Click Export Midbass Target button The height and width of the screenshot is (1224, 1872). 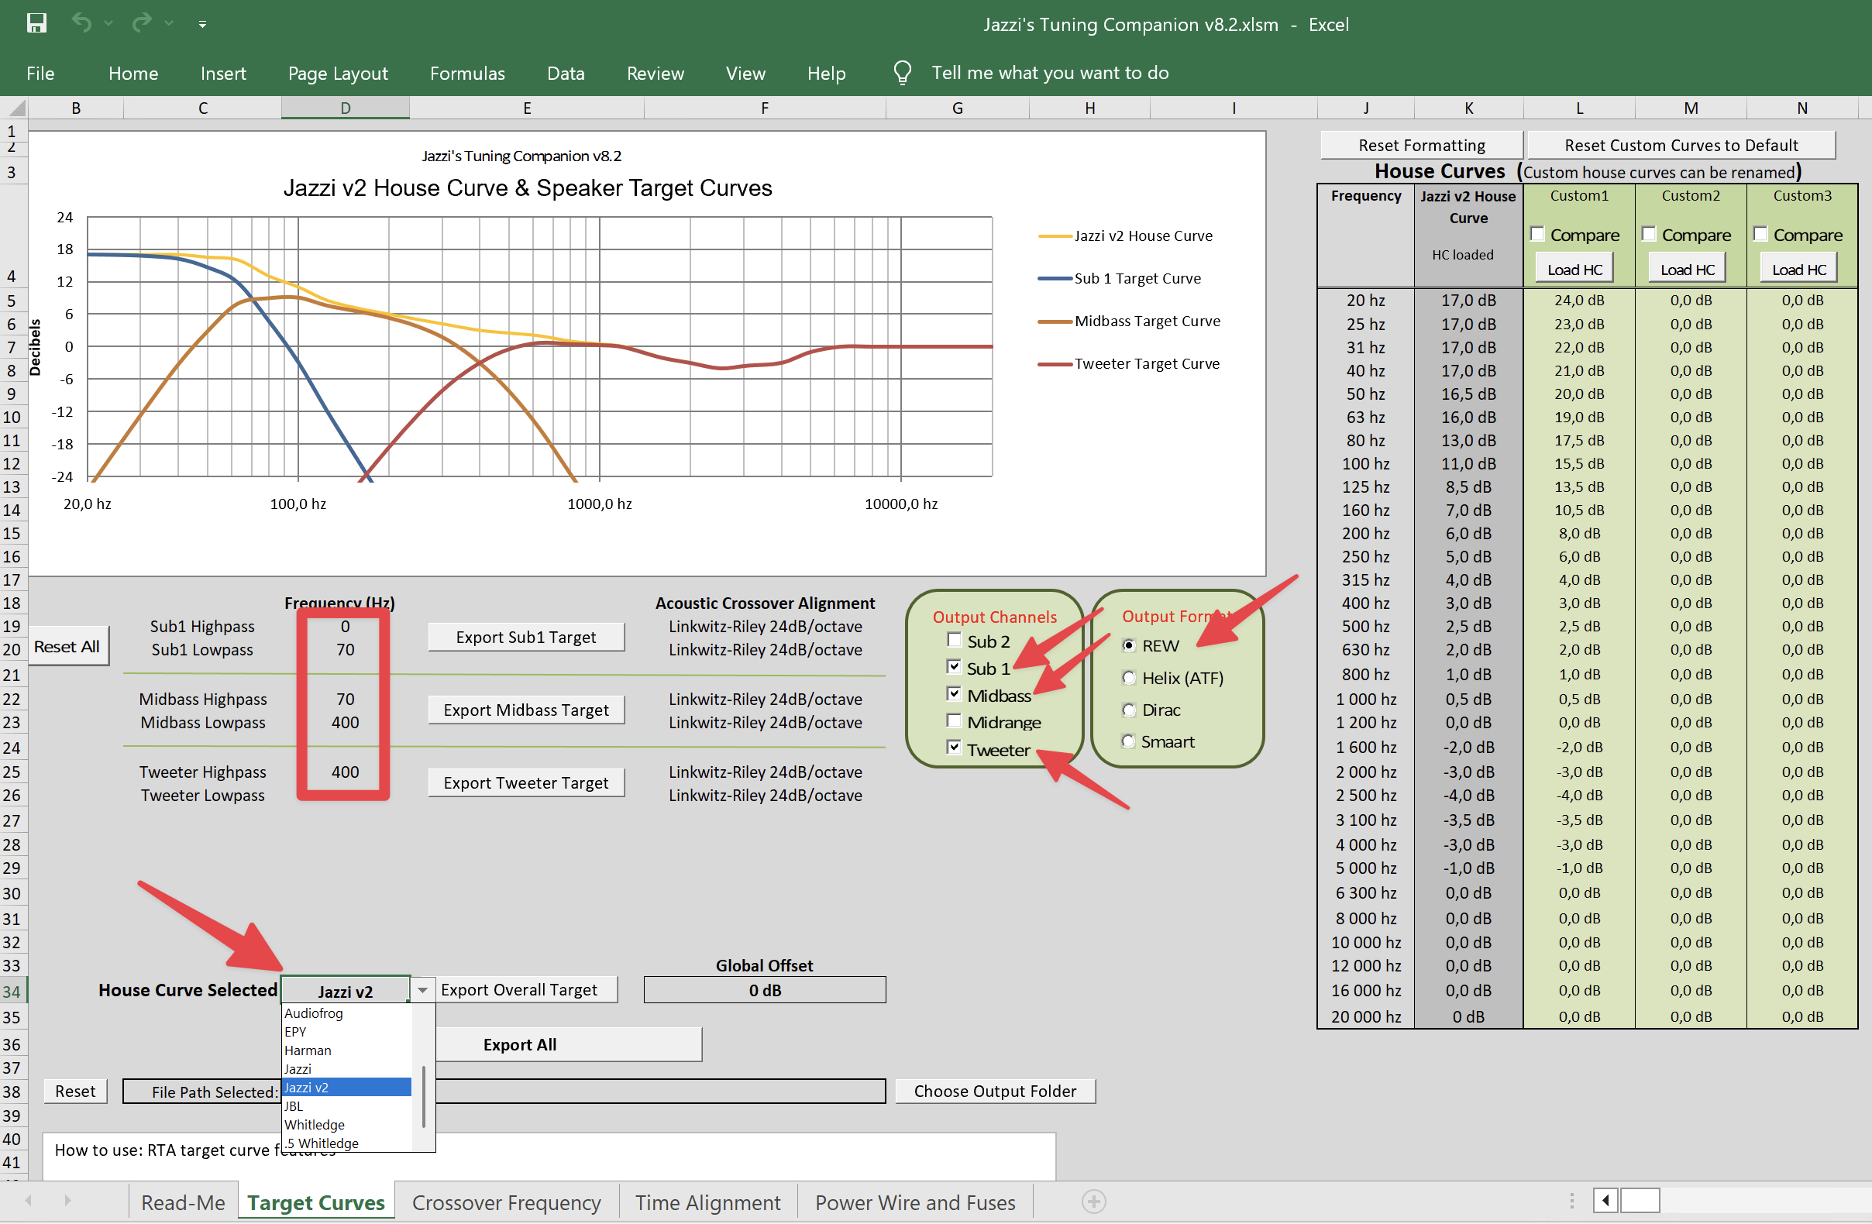pyautogui.click(x=525, y=710)
